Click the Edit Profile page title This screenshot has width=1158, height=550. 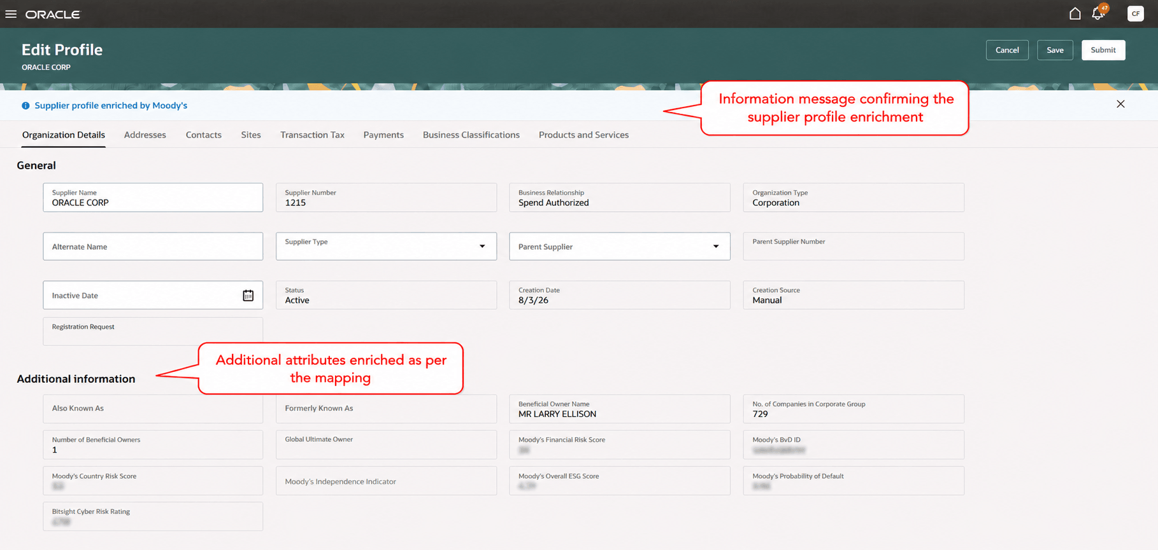62,50
